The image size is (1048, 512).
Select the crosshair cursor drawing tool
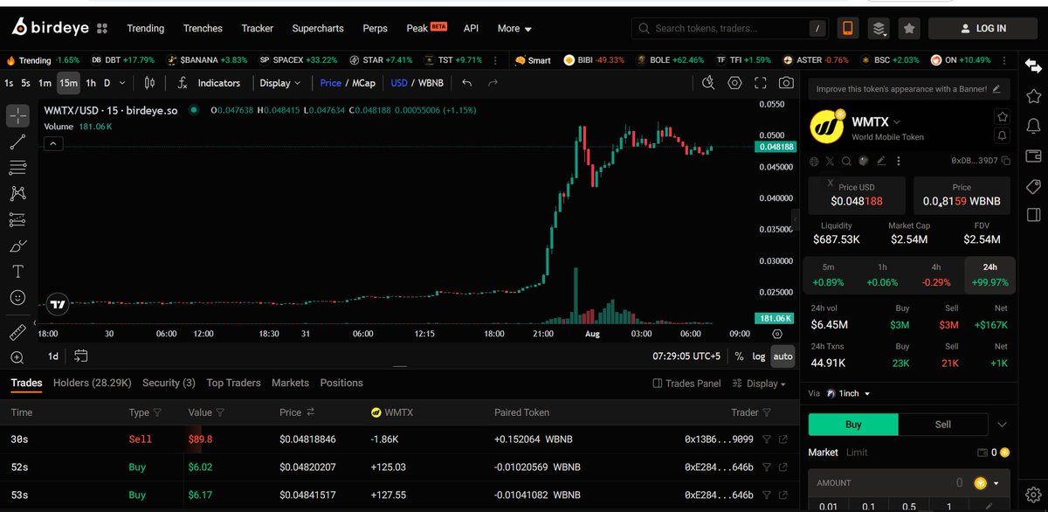[x=17, y=116]
